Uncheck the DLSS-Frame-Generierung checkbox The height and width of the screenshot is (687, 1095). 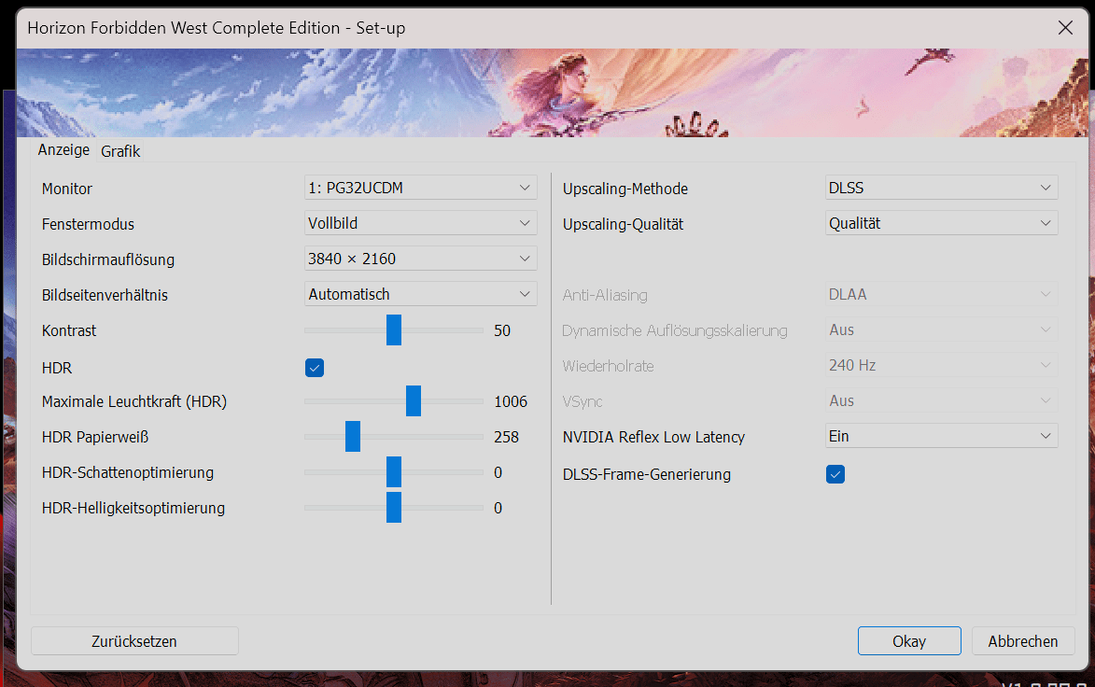coord(835,474)
